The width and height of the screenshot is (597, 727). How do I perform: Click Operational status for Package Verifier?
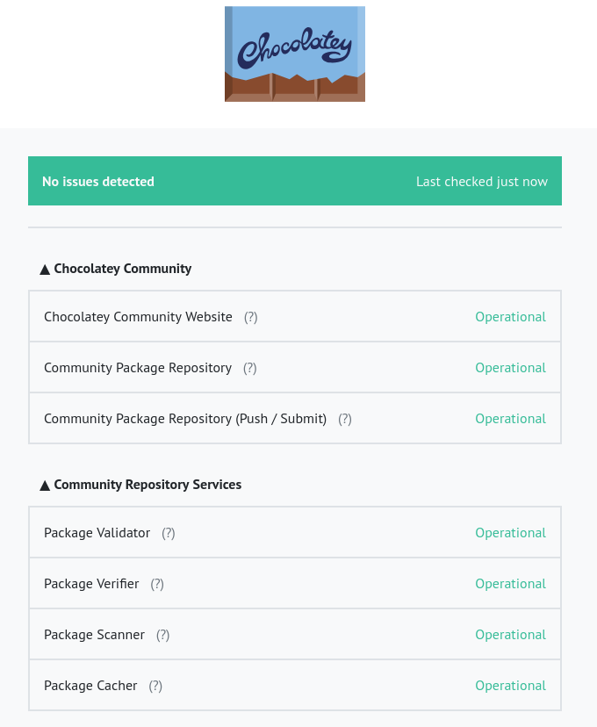point(510,584)
